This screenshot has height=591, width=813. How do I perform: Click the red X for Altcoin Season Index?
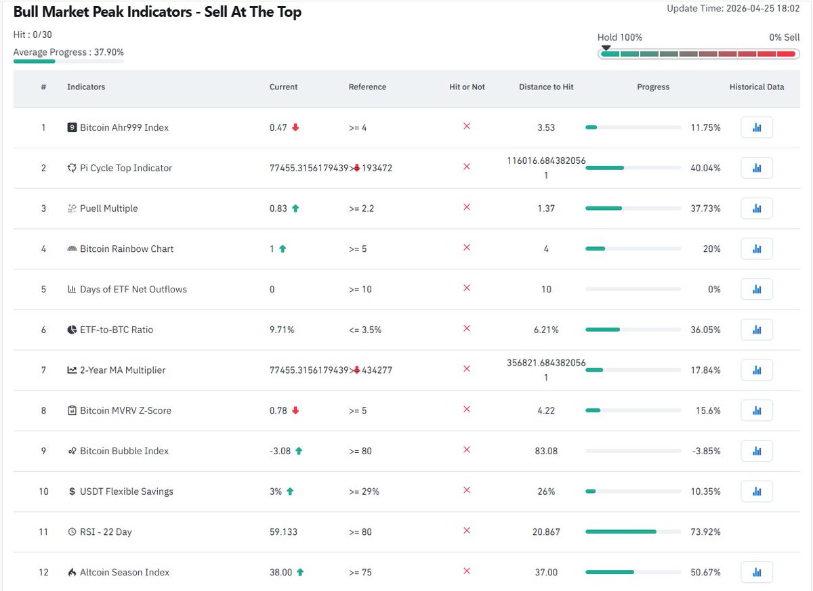466,571
